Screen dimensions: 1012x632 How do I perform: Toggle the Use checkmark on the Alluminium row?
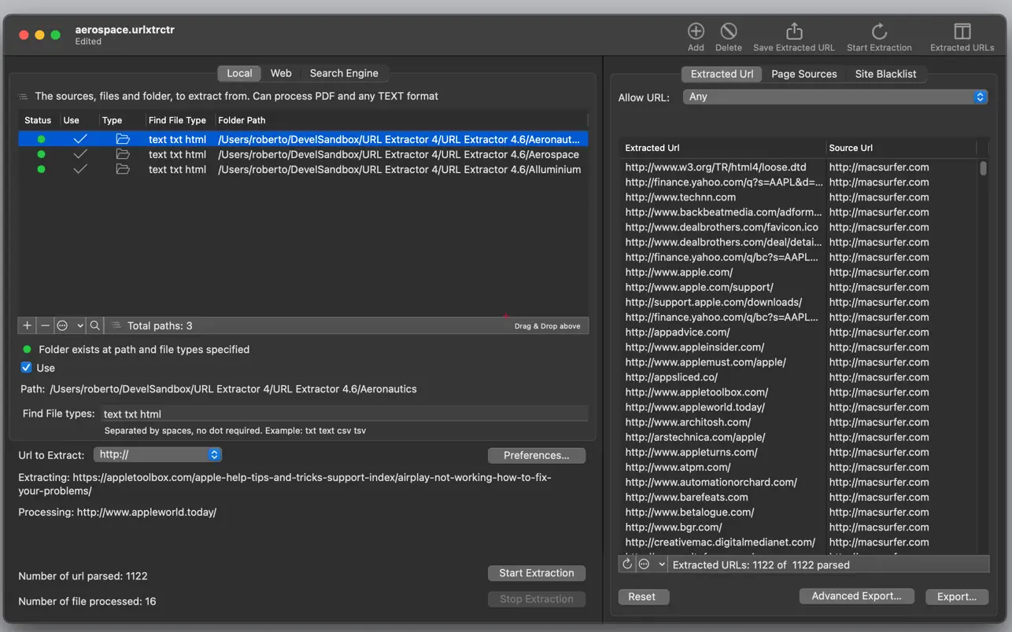click(79, 169)
